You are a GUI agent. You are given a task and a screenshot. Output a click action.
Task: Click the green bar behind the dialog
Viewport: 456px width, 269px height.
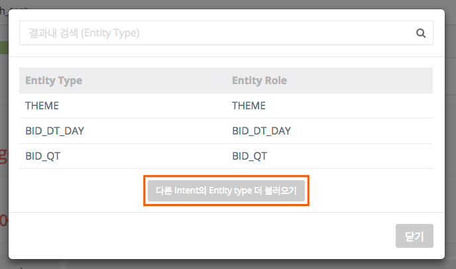pyautogui.click(x=3, y=48)
